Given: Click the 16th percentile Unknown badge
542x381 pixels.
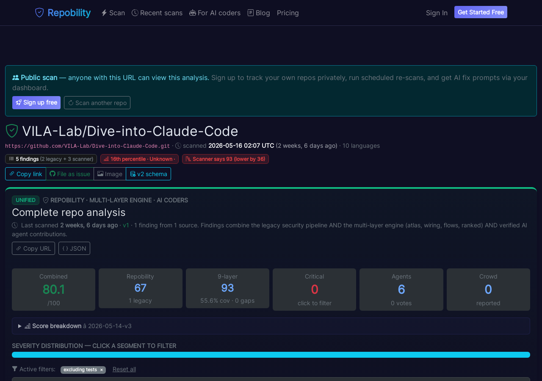Looking at the screenshot, I should pyautogui.click(x=139, y=159).
